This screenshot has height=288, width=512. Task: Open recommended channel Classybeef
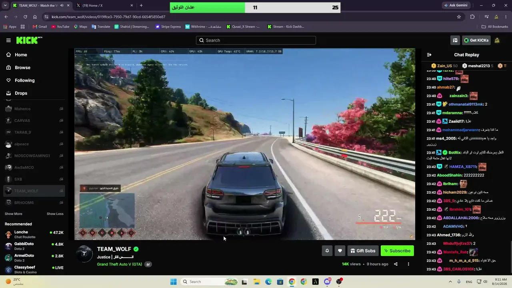(34, 270)
